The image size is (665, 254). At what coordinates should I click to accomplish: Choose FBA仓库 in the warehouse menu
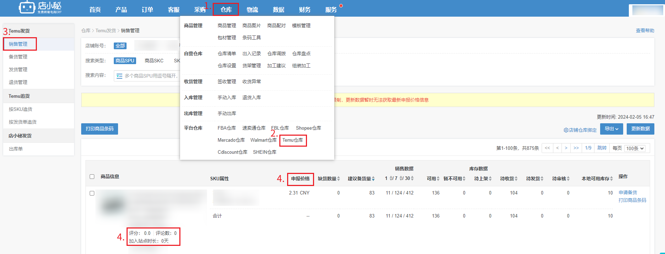coord(227,128)
